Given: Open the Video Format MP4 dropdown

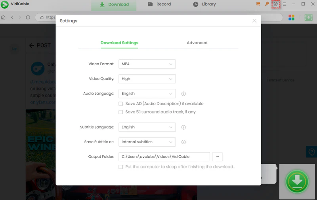Looking at the screenshot, I should pos(147,64).
